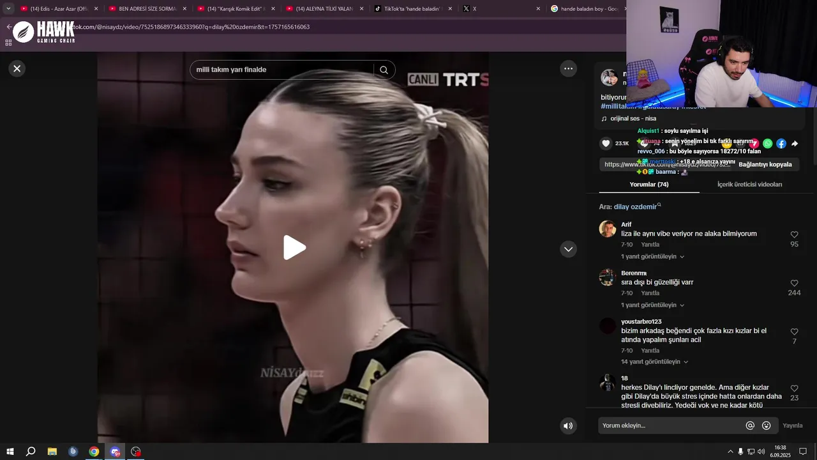Image resolution: width=817 pixels, height=460 pixels.
Task: Open Windows Start menu
Action: (x=10, y=452)
